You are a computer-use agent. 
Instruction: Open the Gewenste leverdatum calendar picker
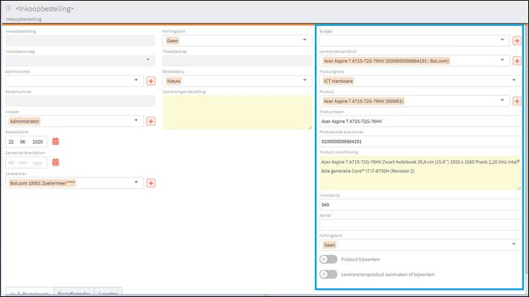tap(55, 163)
